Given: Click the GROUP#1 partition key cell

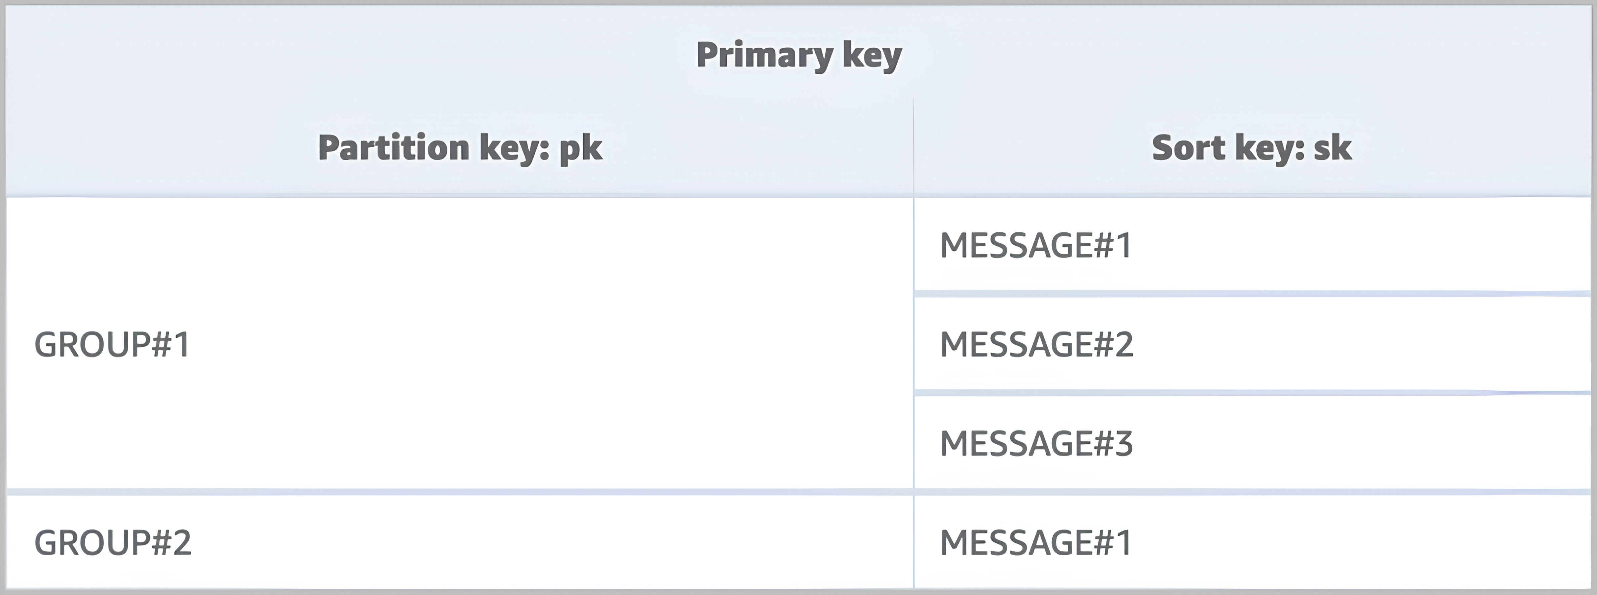Looking at the screenshot, I should click(x=112, y=344).
